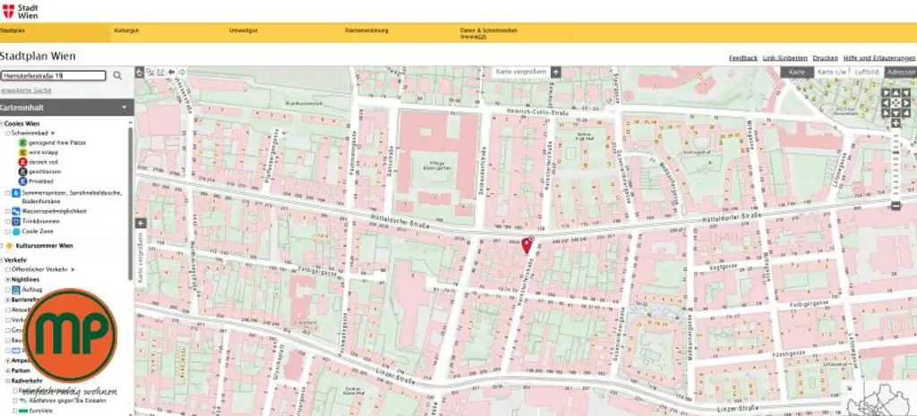Toggle the Coole Zone checkbox
The width and height of the screenshot is (917, 416).
pyautogui.click(x=7, y=232)
